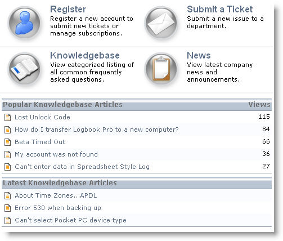Click the clipboard News icon

161,69
